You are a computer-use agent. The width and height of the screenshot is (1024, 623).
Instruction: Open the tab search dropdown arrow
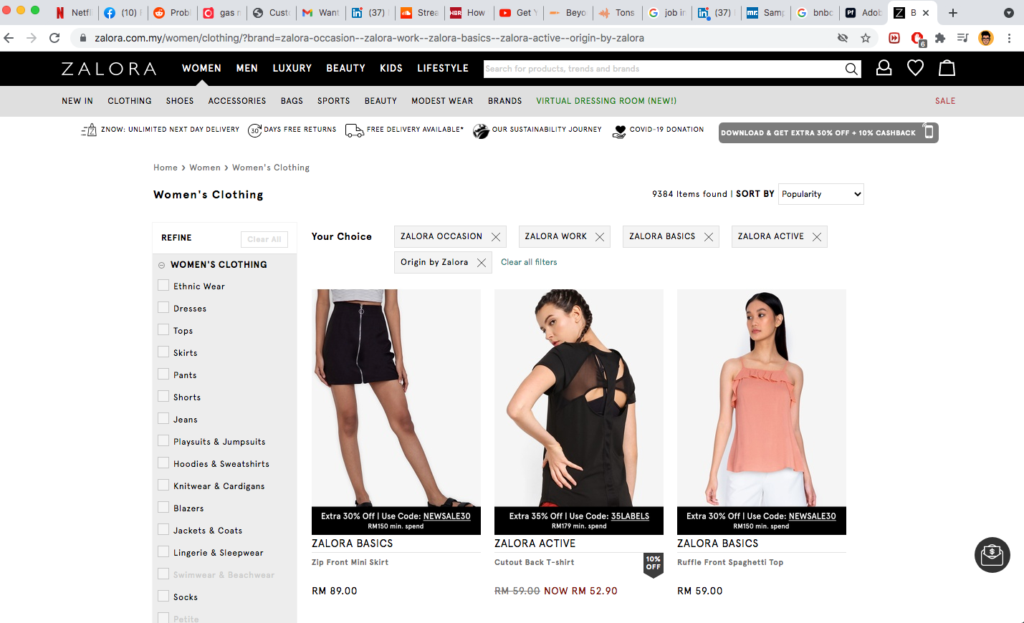point(1009,13)
